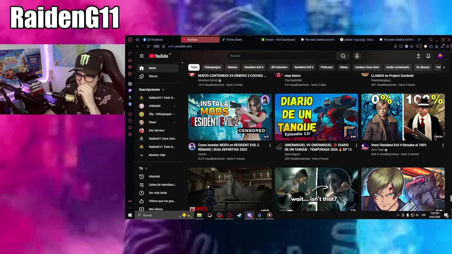452x254 pixels.
Task: Open YouTube notifications bell
Action: pyautogui.click(x=428, y=56)
